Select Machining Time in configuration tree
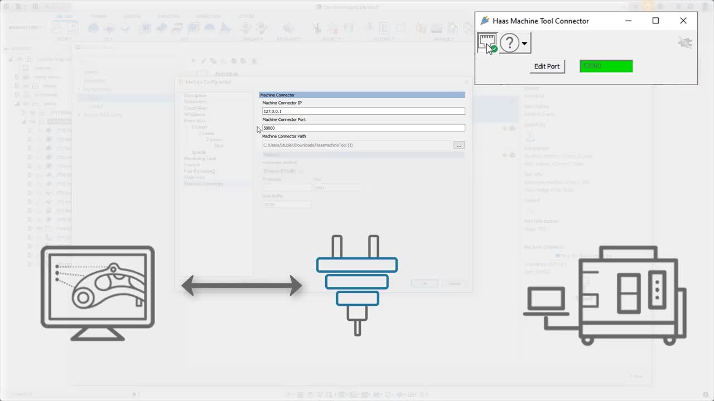 click(200, 159)
